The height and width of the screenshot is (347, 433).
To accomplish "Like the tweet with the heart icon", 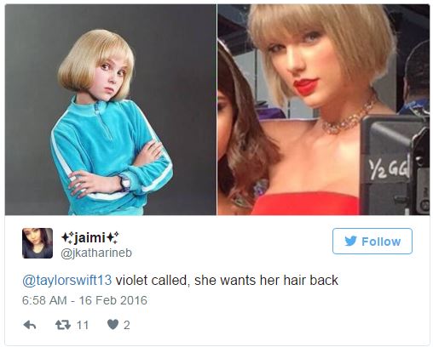I will (x=113, y=325).
